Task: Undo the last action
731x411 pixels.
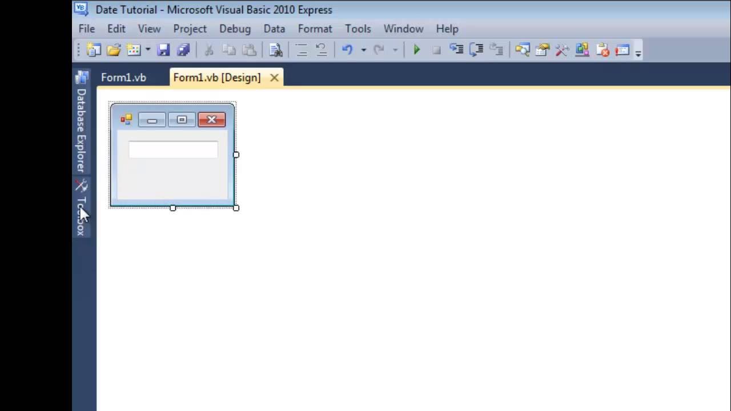Action: 347,50
